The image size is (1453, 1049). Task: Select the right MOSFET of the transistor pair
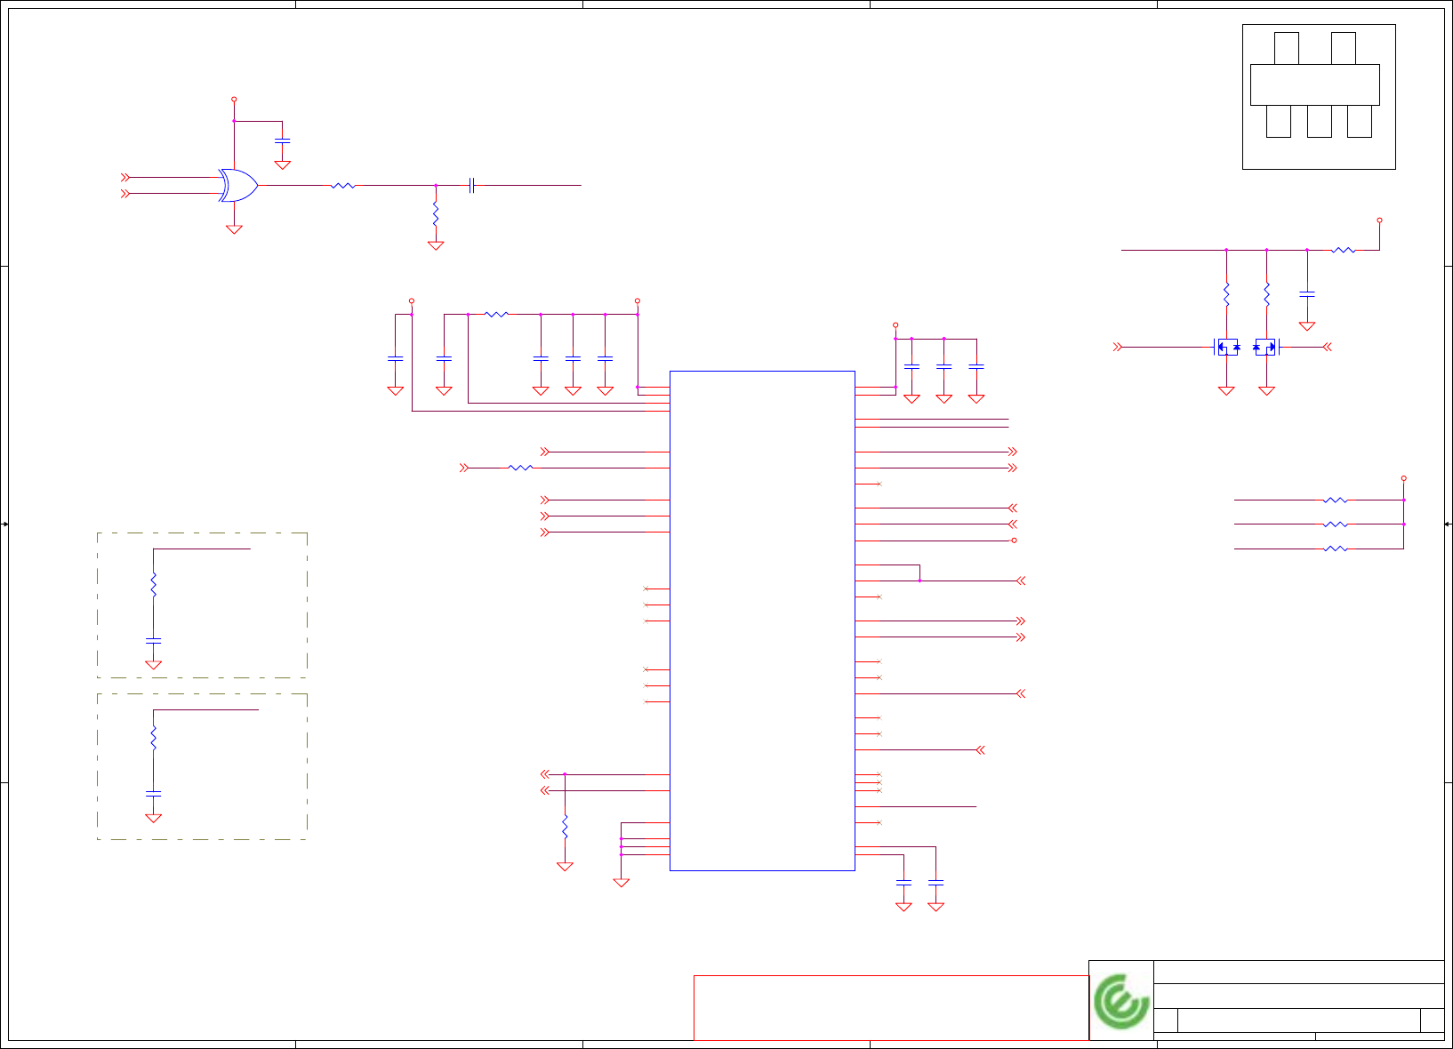coord(1265,347)
